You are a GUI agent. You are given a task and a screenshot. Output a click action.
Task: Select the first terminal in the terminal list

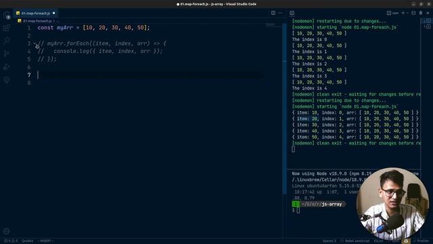point(427,21)
